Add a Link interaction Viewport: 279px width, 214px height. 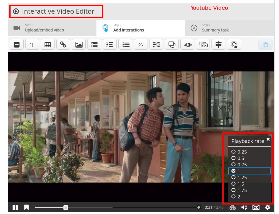click(63, 44)
